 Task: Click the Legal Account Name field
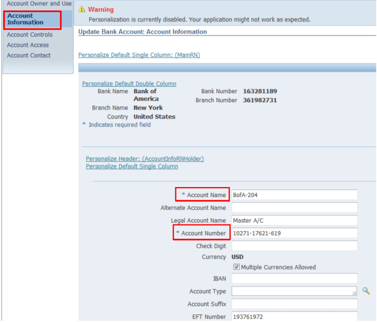[294, 220]
